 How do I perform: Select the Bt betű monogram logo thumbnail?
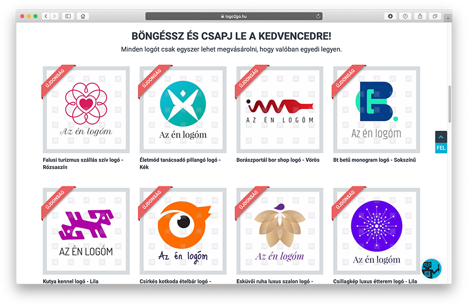377,110
